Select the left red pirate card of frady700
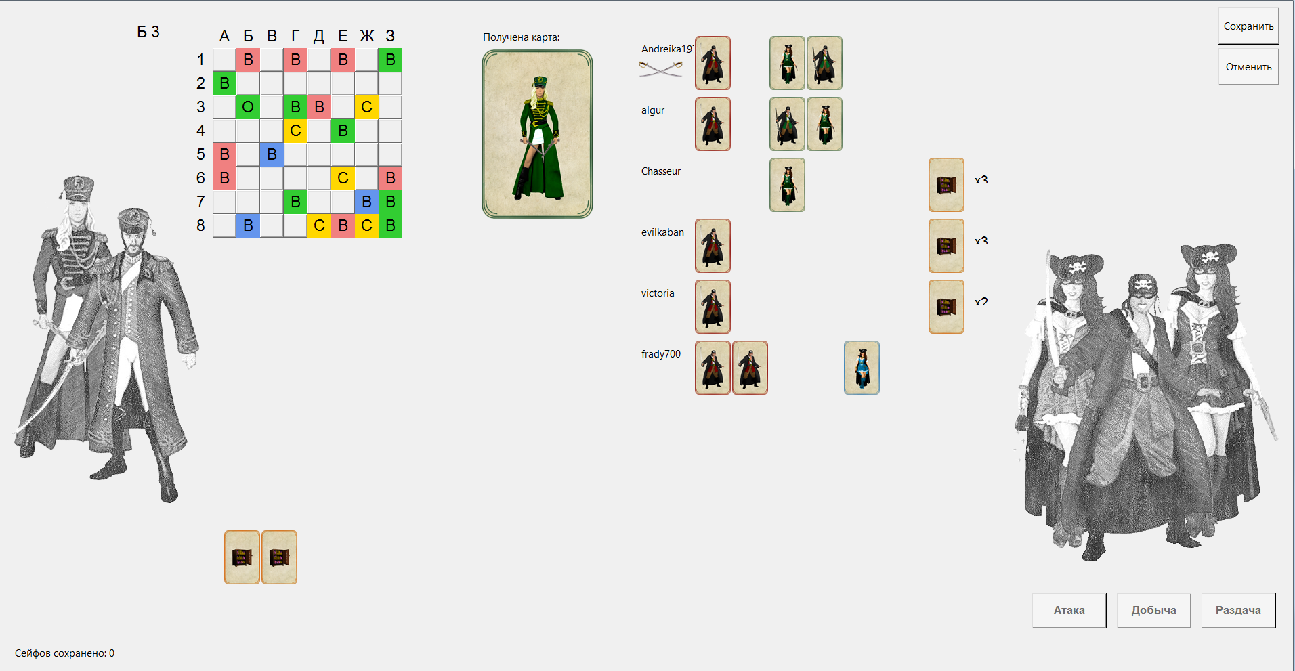1295x671 pixels. point(713,368)
